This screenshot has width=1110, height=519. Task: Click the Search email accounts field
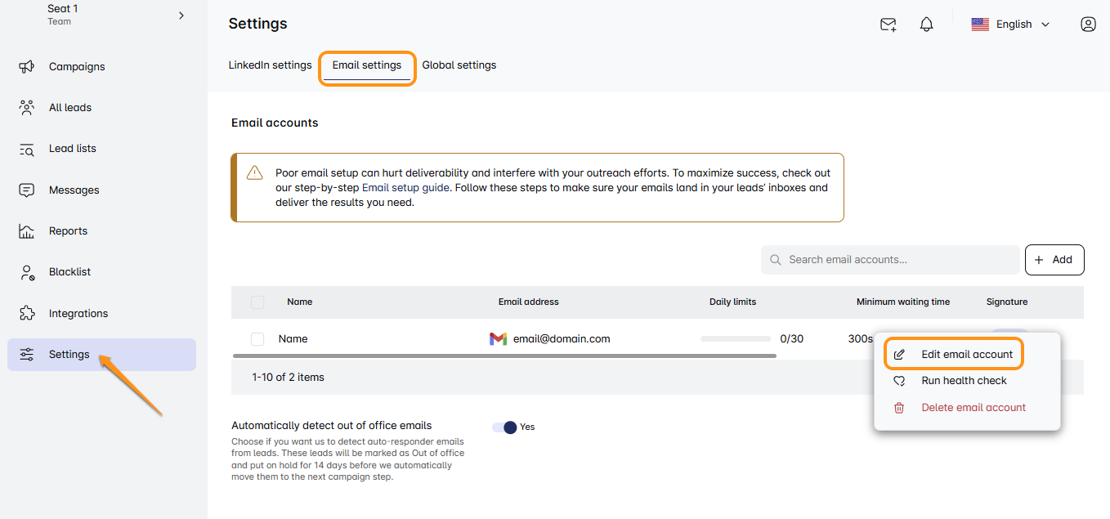[x=890, y=260]
